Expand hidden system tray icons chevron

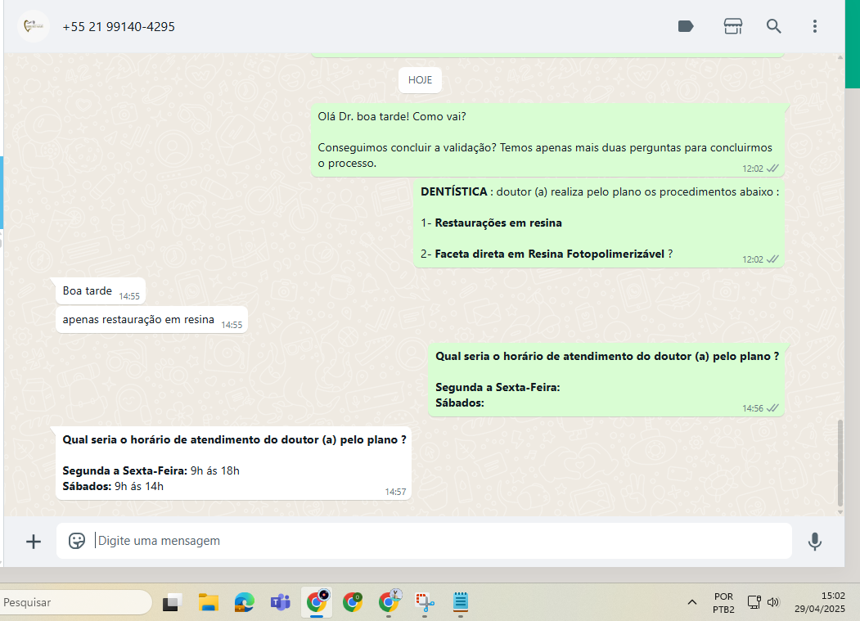[x=692, y=602]
